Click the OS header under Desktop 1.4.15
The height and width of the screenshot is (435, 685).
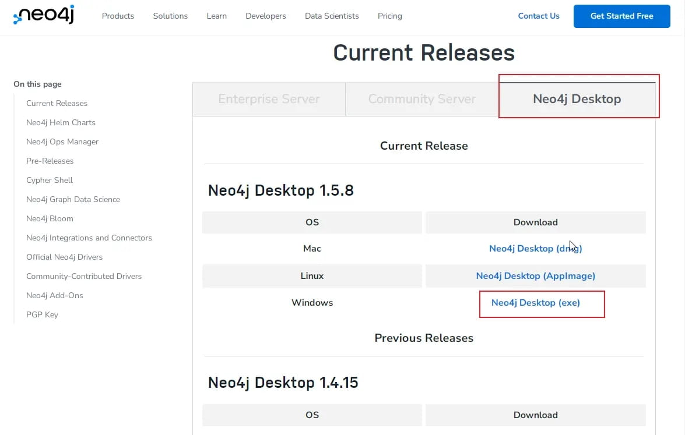click(312, 415)
